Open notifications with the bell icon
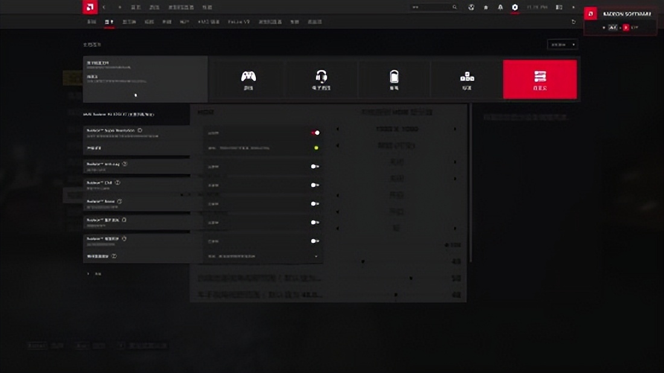The image size is (664, 373). pos(500,7)
